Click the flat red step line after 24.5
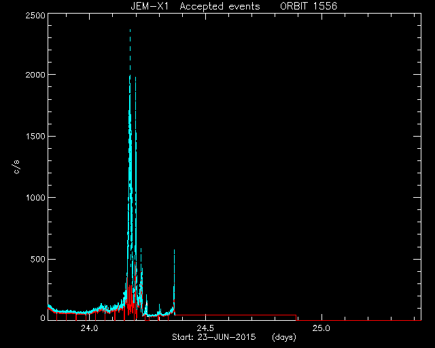Image resolution: width=435 pixels, height=348 pixels. (x=236, y=315)
